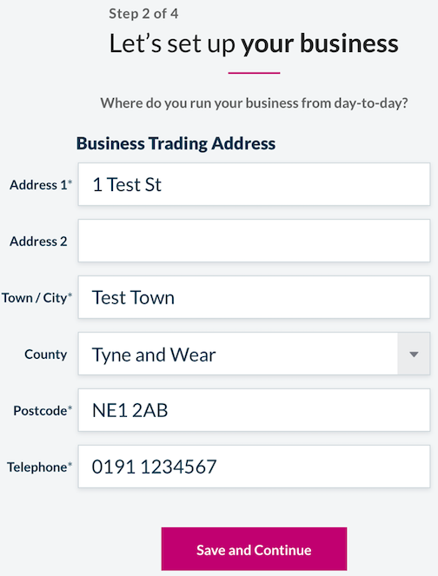Open the County dropdown arrow
The height and width of the screenshot is (576, 438).
414,354
